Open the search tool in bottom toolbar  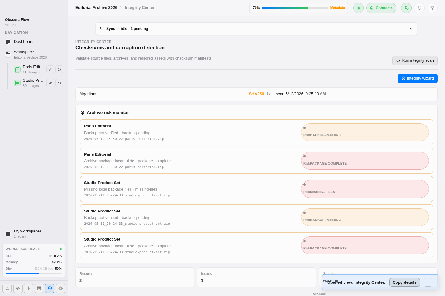(x=7, y=288)
